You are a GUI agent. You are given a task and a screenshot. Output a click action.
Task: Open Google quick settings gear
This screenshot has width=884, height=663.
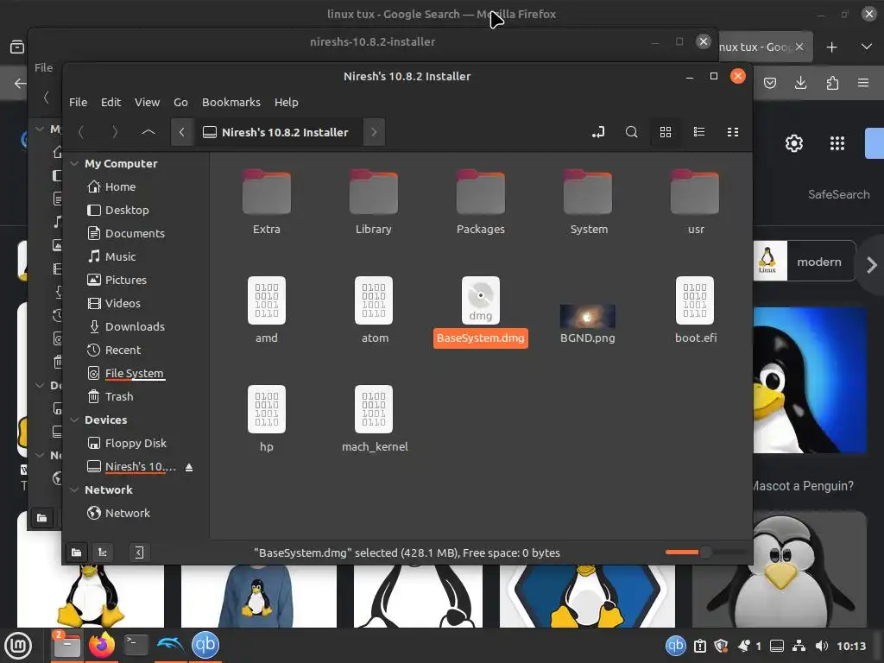pyautogui.click(x=794, y=143)
